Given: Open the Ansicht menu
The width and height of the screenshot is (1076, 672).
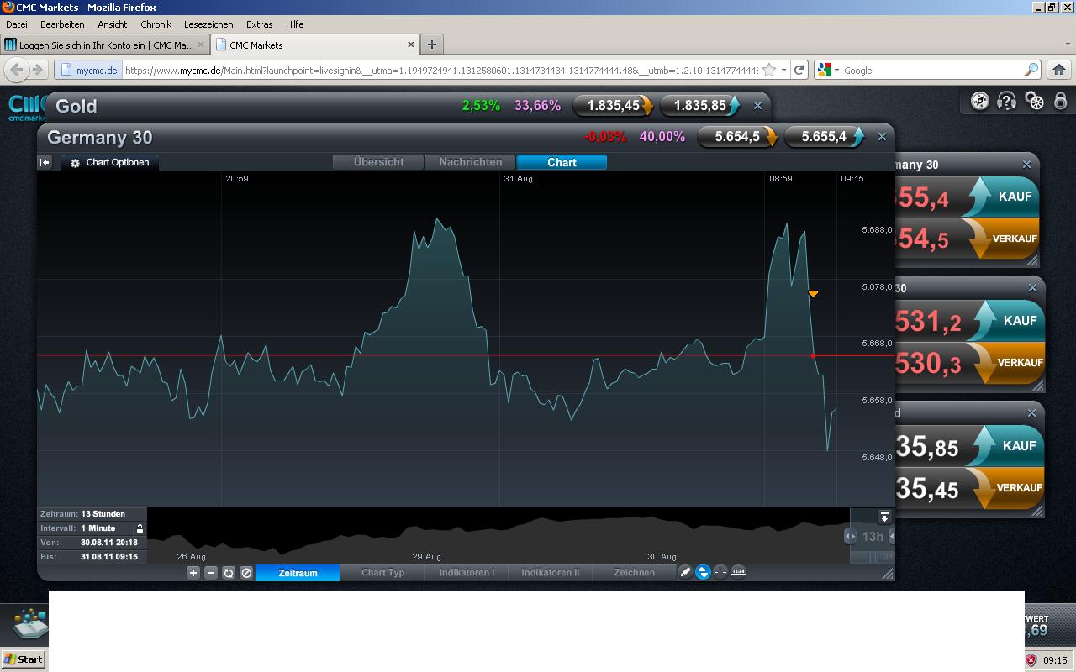Looking at the screenshot, I should (x=113, y=24).
